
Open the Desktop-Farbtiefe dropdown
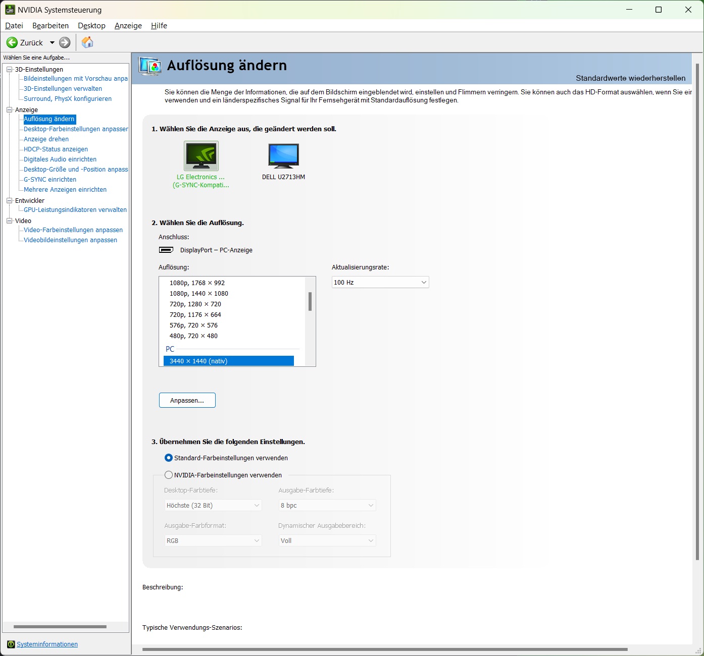click(213, 505)
